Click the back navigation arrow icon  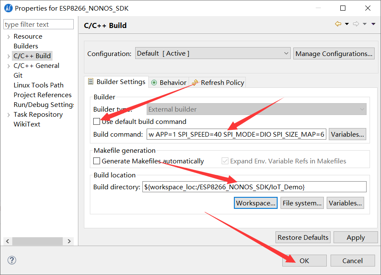click(337, 24)
